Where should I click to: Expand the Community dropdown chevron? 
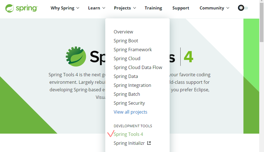point(228,8)
